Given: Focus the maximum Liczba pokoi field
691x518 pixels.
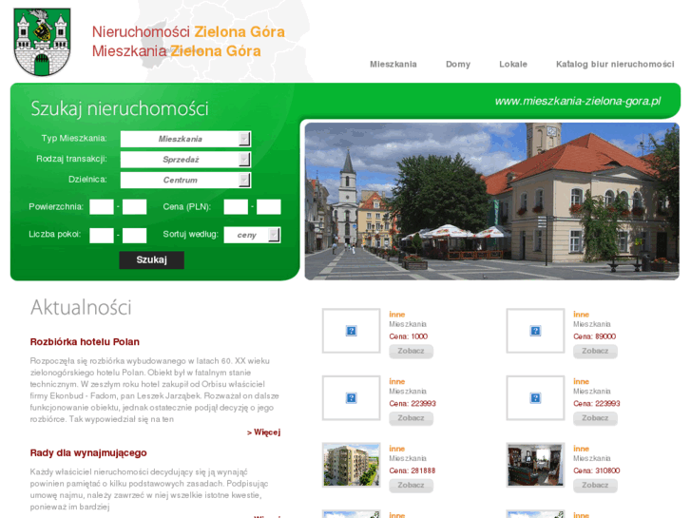Looking at the screenshot, I should (x=134, y=236).
